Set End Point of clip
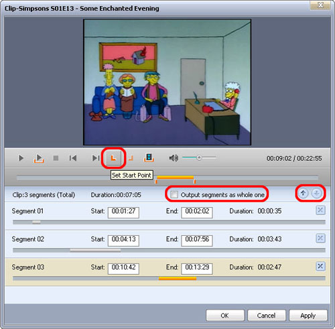 pyautogui.click(x=131, y=158)
